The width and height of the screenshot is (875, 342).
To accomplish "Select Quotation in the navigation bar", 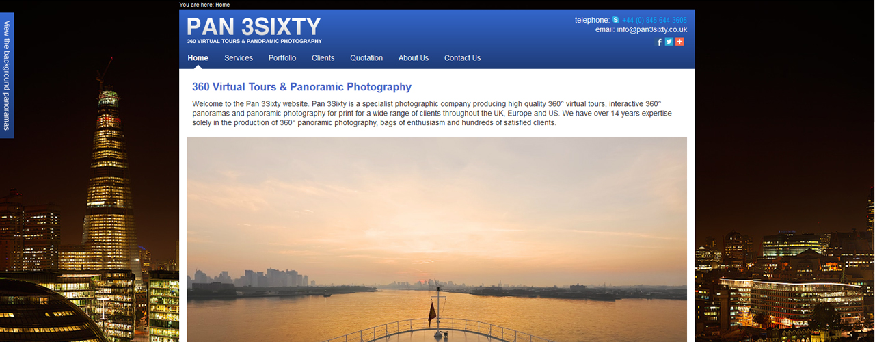I will (366, 58).
